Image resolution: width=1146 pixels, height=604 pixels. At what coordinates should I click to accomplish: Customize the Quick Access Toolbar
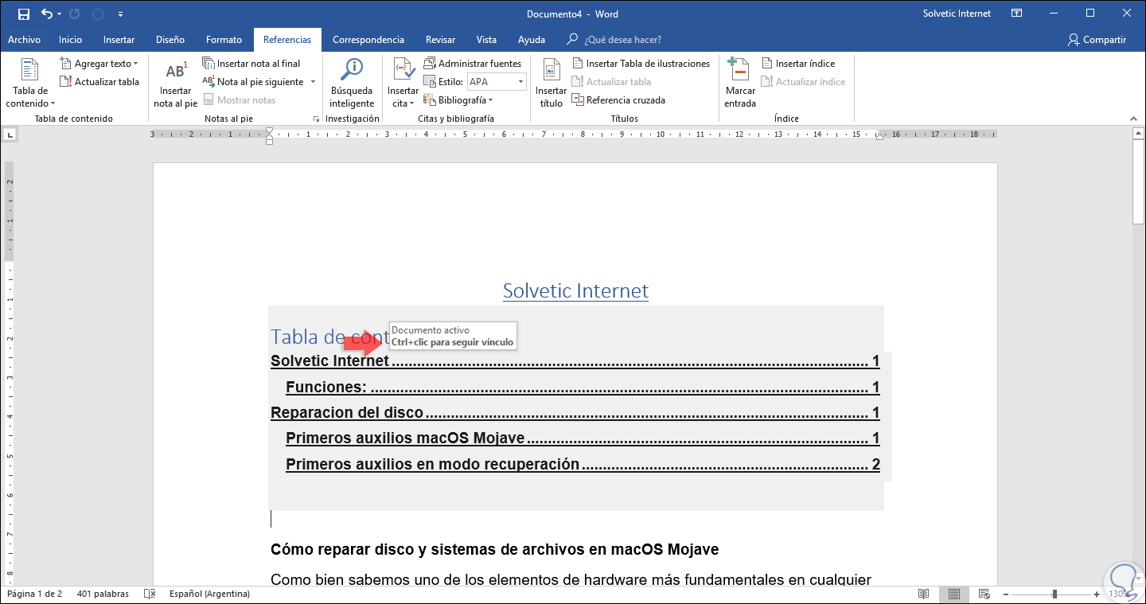click(120, 14)
